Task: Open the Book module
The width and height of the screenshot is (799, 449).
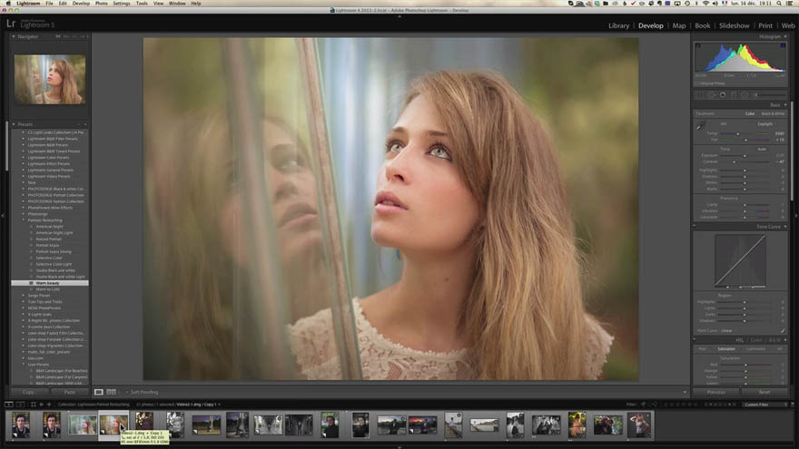Action: (x=702, y=25)
